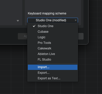Pick Cakewalk keyboard mapping scheme

tap(53, 48)
